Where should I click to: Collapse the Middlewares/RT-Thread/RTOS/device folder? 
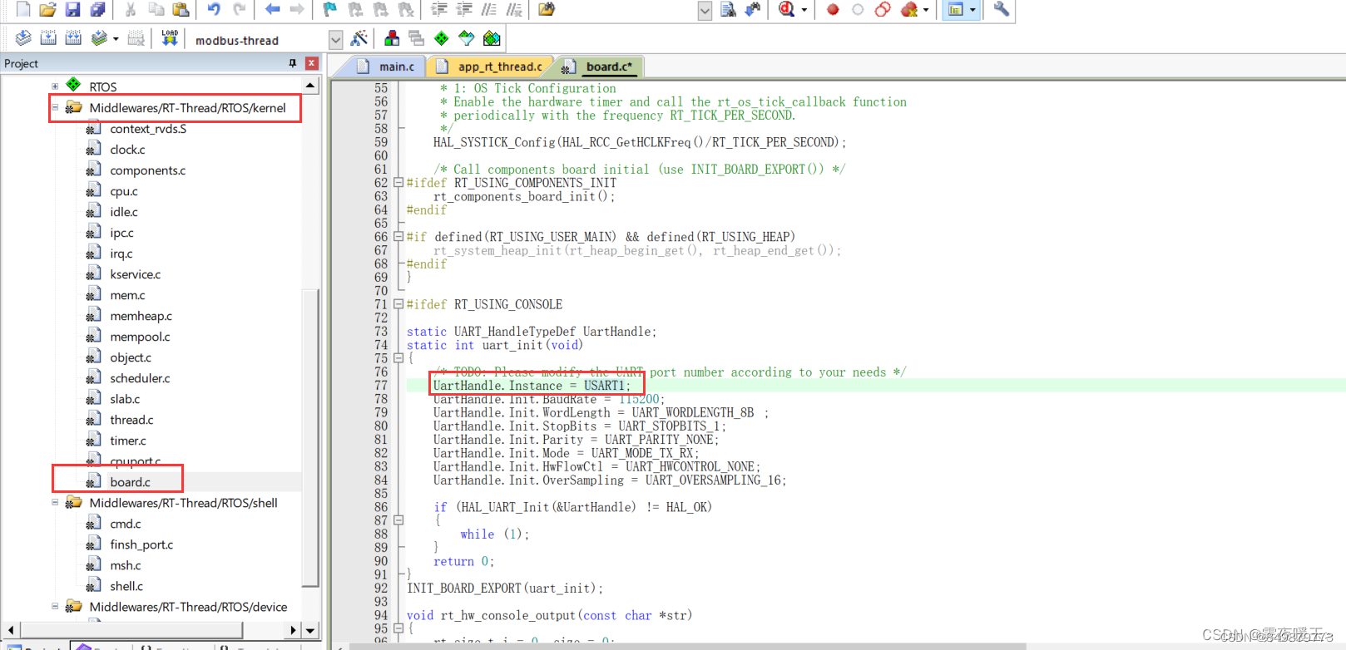[55, 606]
